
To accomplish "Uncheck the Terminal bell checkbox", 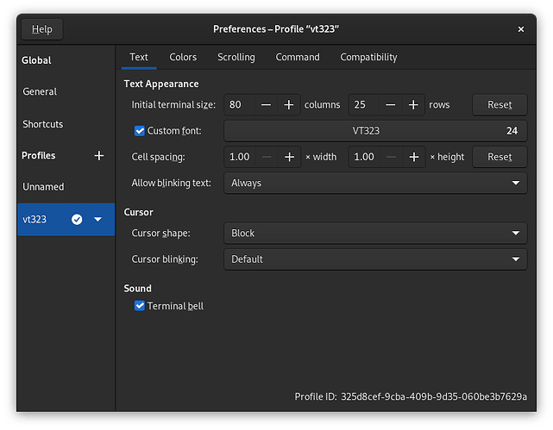I will [140, 306].
